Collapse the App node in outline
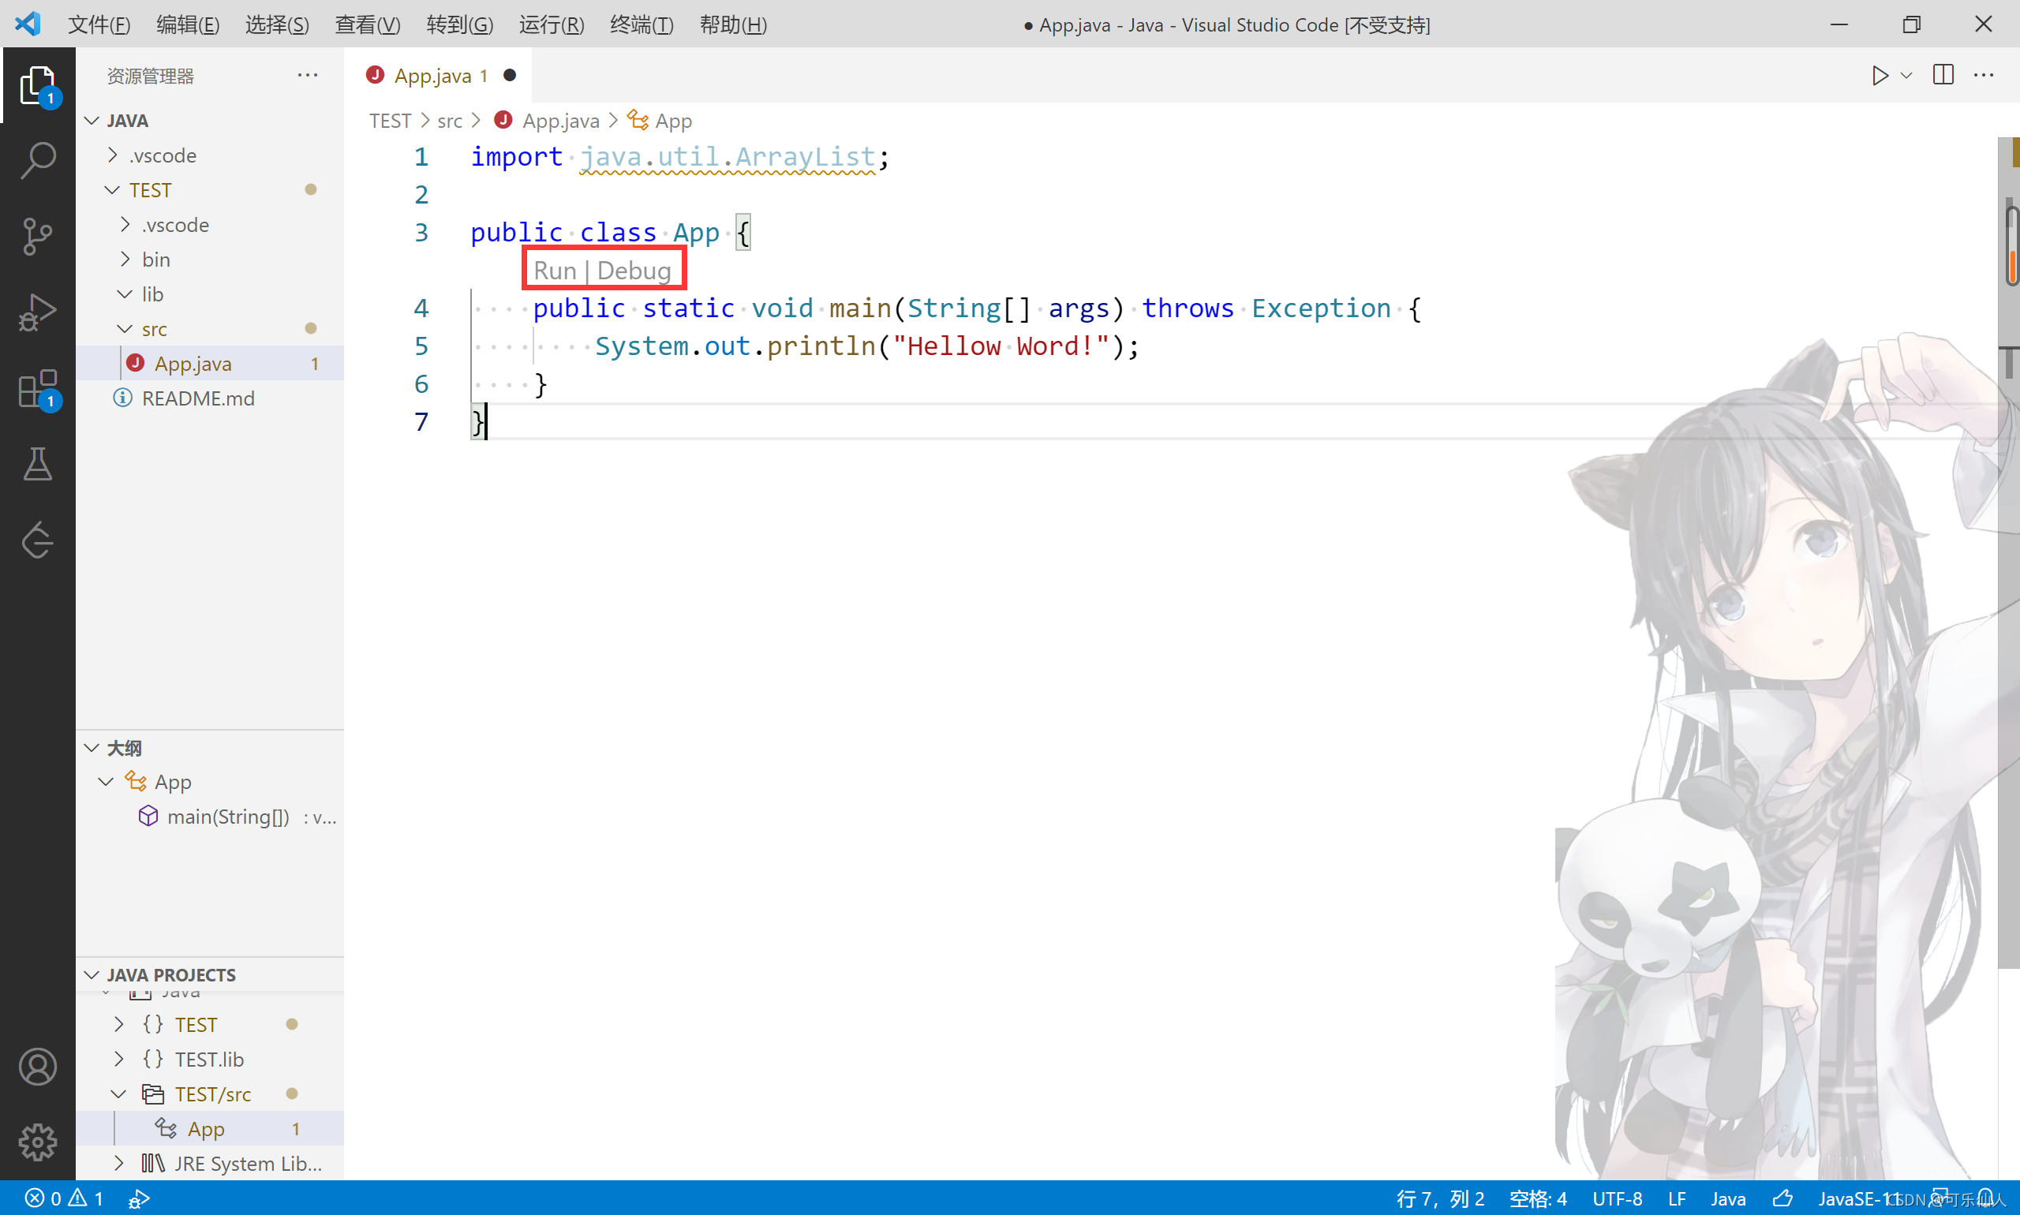 point(106,782)
